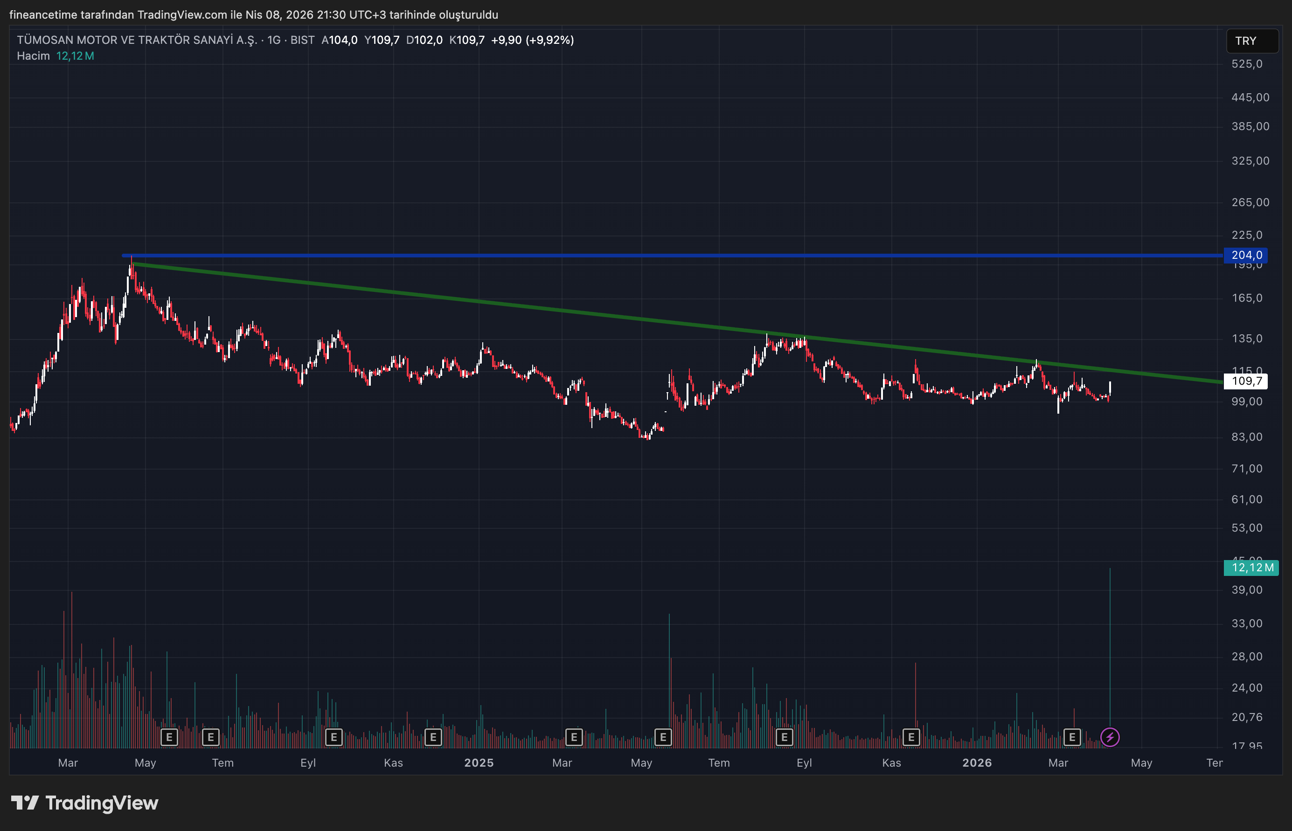Image resolution: width=1292 pixels, height=831 pixels.
Task: Click the earnings E marker right of Eyl 2024
Action: (333, 737)
